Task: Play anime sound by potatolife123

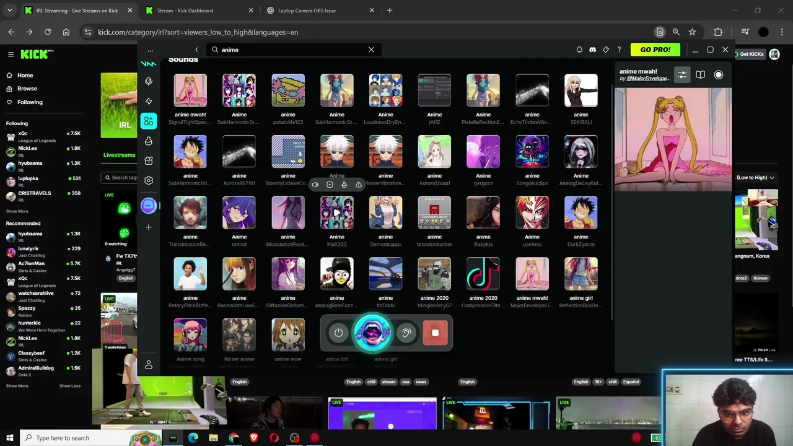Action: (288, 90)
